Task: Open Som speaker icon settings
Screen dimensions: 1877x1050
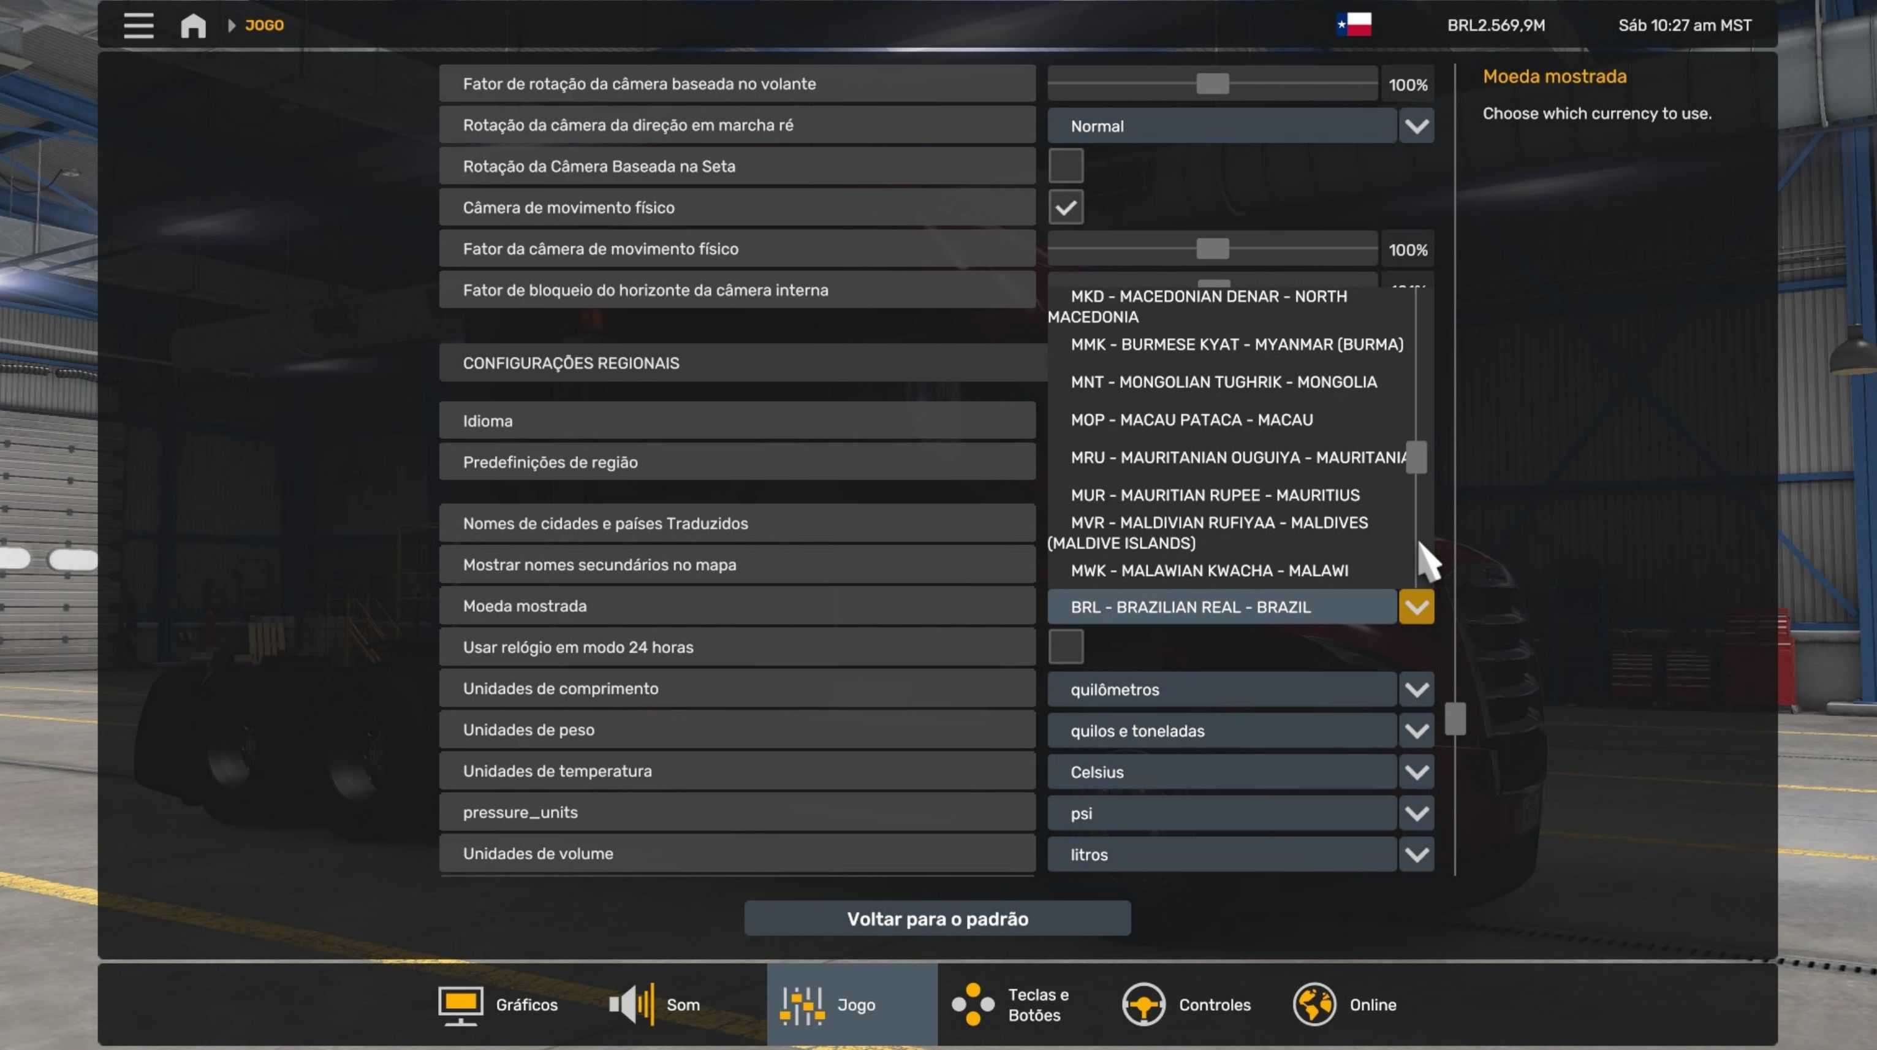Action: 631,1005
